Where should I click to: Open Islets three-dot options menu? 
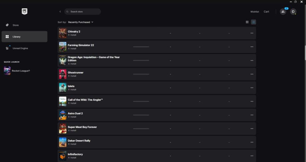252,88
